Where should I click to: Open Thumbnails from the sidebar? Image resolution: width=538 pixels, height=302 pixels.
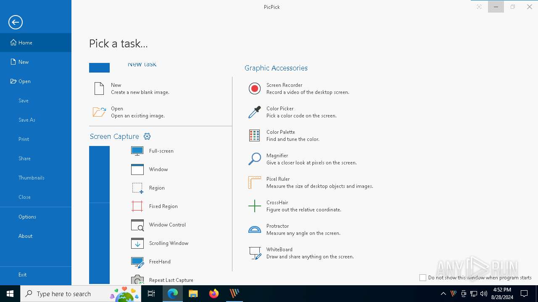pyautogui.click(x=36, y=177)
